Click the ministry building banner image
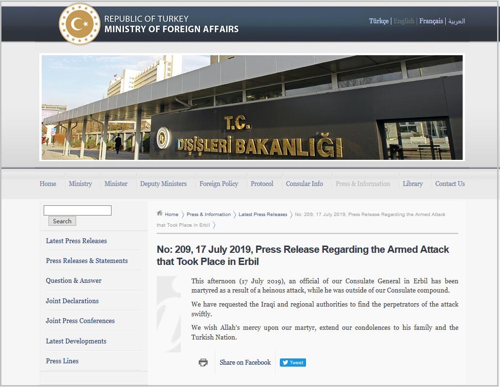This screenshot has height=387, width=500. (x=252, y=108)
